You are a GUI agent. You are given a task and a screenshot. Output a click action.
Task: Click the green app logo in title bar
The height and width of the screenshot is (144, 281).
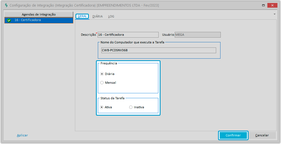[x=6, y=5]
